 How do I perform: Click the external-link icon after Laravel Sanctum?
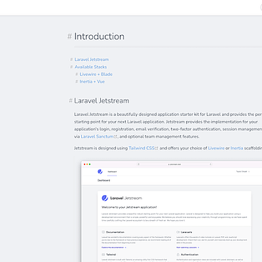pyautogui.click(x=115, y=137)
